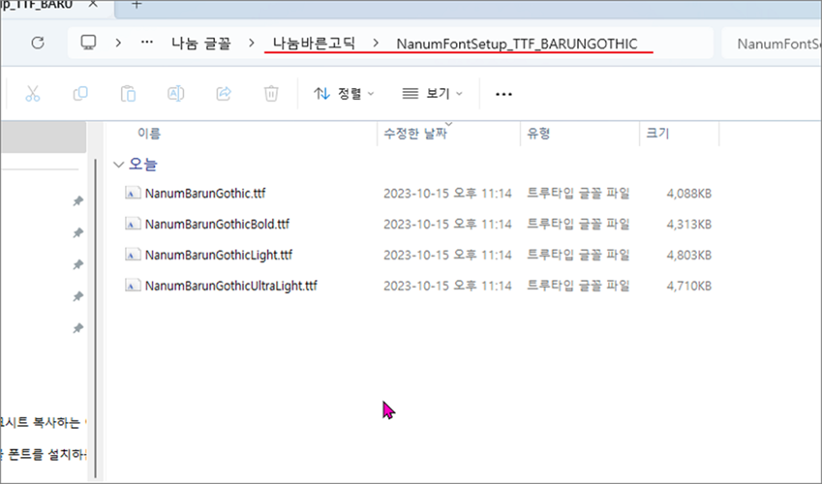Open the toolbar See more menu
The width and height of the screenshot is (822, 484).
[504, 94]
